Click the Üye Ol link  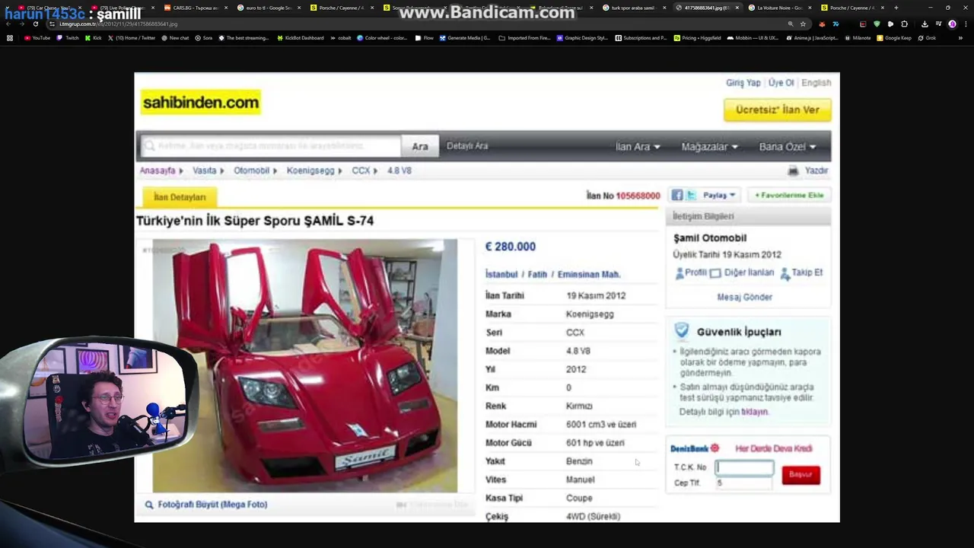click(x=781, y=83)
